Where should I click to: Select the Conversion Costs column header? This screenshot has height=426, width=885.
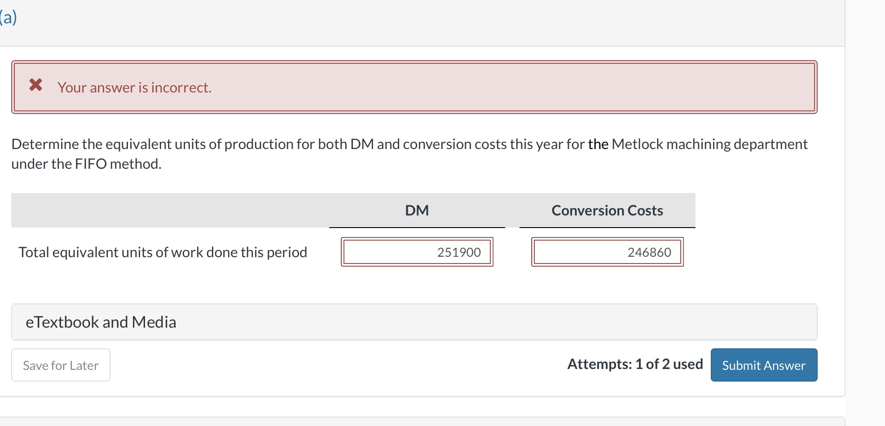(x=607, y=211)
